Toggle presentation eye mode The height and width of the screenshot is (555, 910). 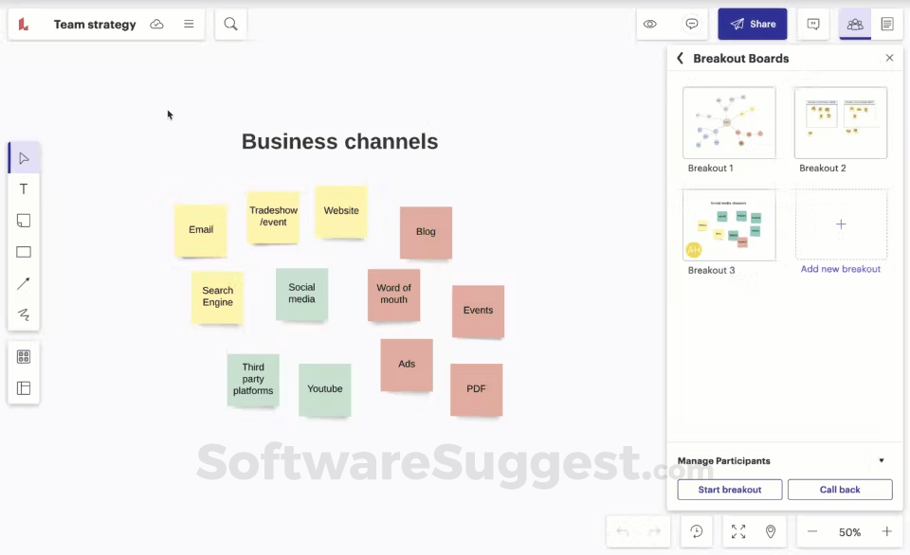pyautogui.click(x=650, y=24)
